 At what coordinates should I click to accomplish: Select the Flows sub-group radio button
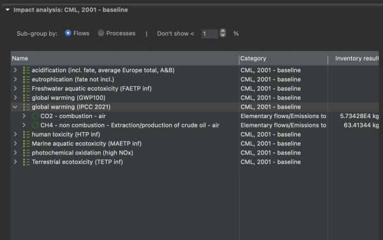[68, 33]
